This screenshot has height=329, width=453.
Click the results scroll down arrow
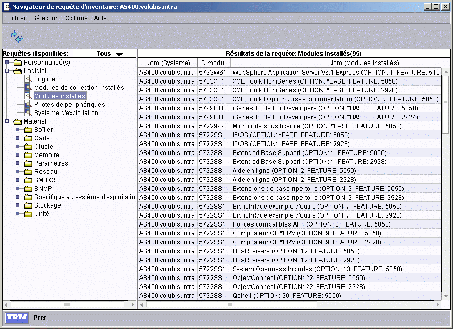pyautogui.click(x=446, y=296)
